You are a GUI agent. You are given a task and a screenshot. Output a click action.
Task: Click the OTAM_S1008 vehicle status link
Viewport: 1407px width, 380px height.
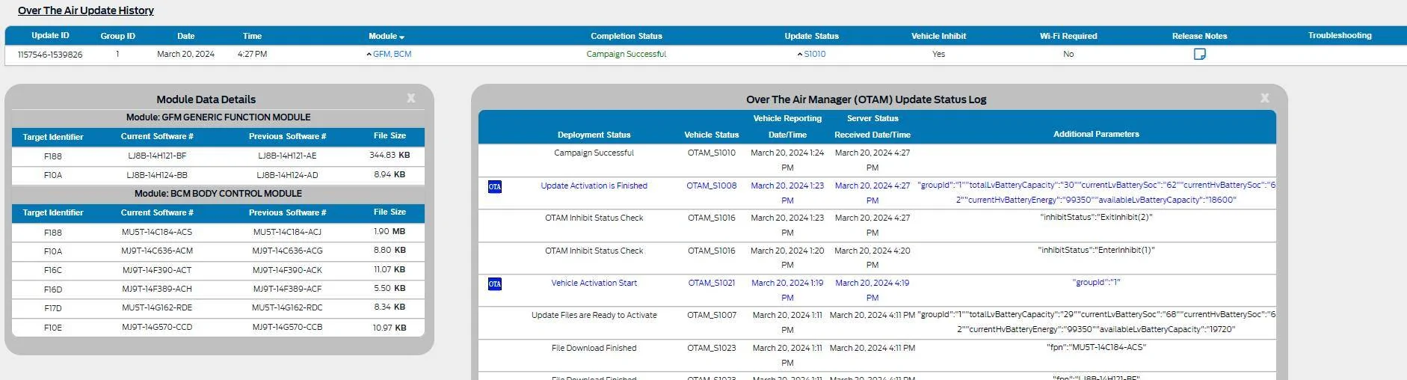click(x=711, y=186)
